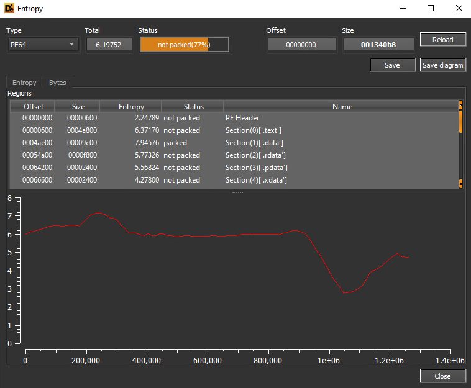Select the PE Header row in Regions
The width and height of the screenshot is (471, 388).
(236, 118)
